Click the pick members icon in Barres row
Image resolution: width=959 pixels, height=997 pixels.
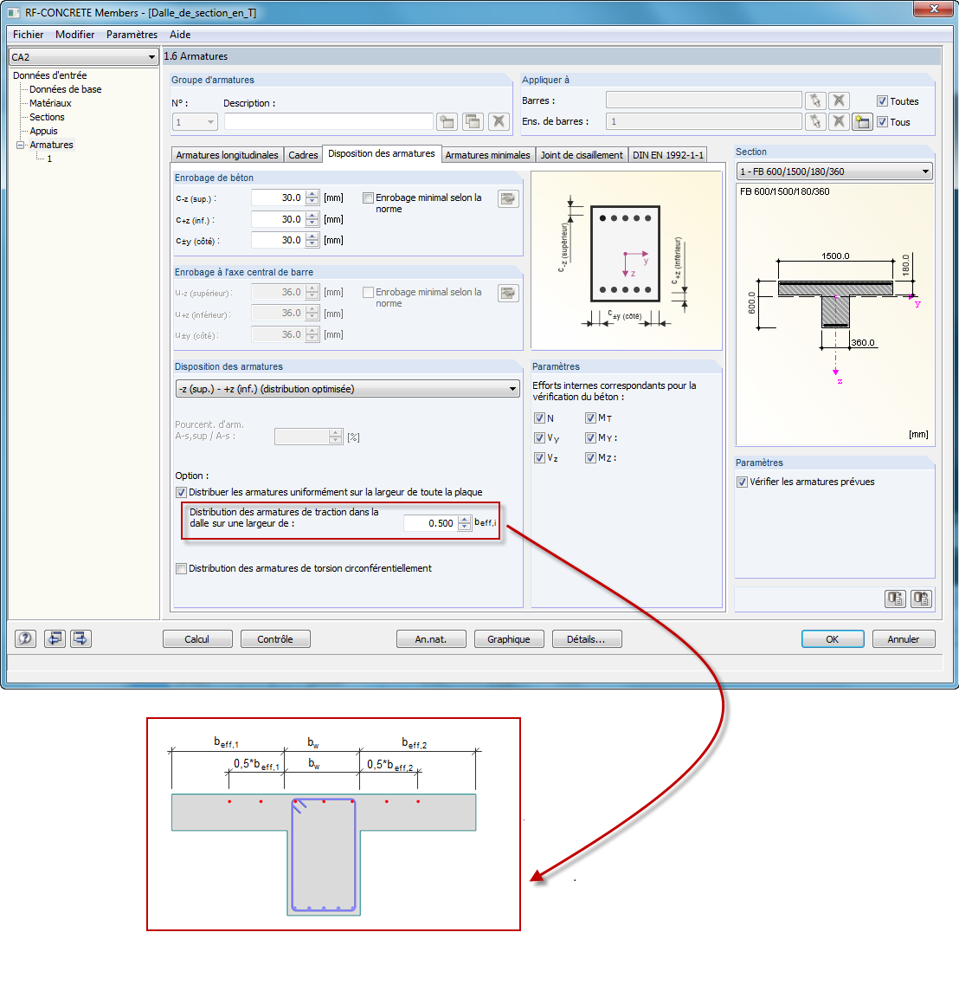(x=815, y=100)
